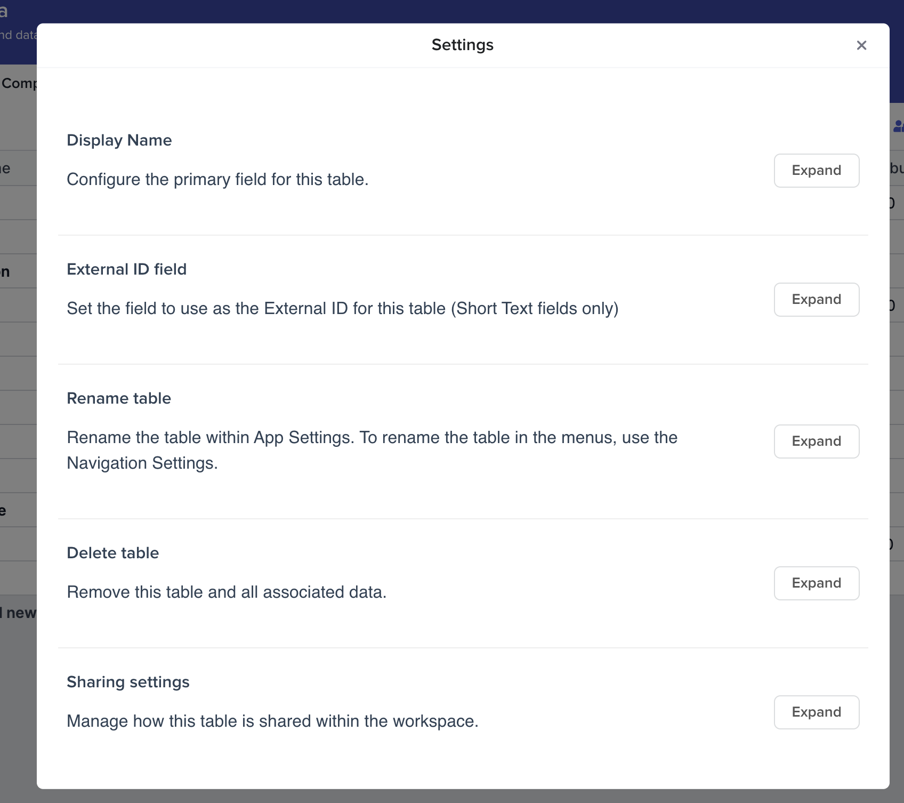Click the "Settings" dialog title
The height and width of the screenshot is (803, 904).
[462, 45]
